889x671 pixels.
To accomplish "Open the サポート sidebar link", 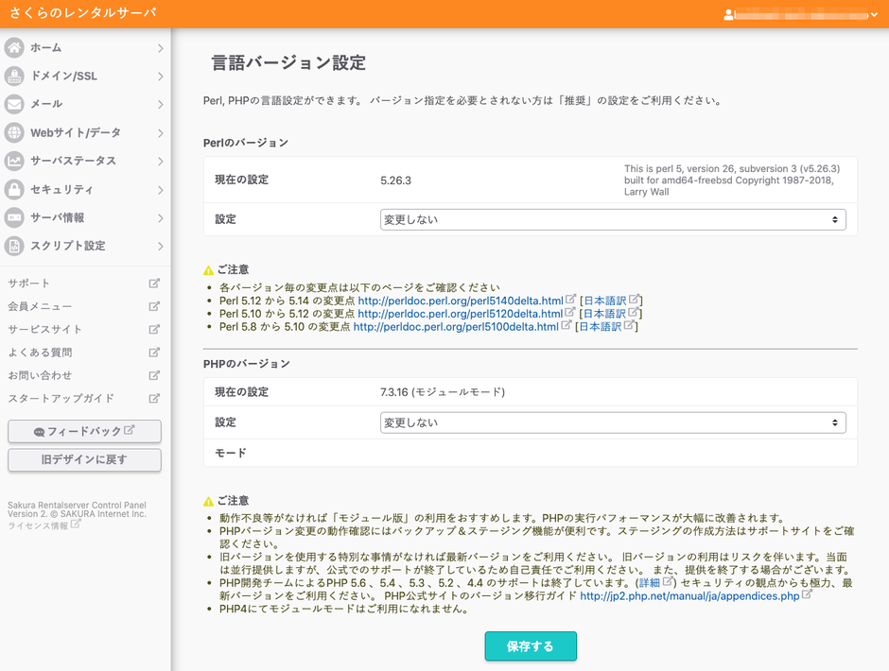I will coord(29,284).
